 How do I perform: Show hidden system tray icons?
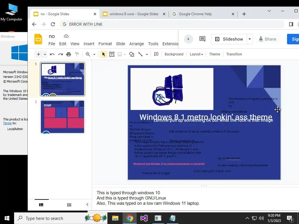[x=247, y=218]
